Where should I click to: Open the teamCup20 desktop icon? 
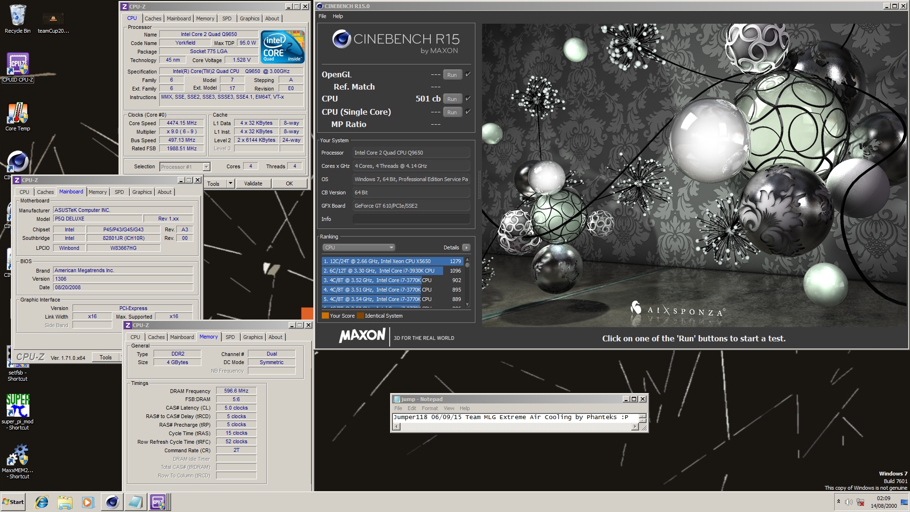pos(53,22)
